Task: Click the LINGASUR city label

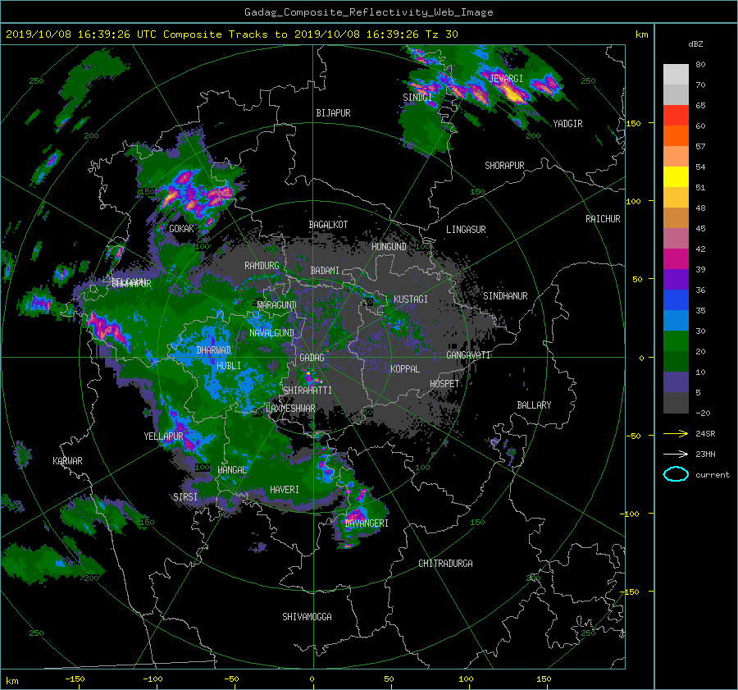Action: [x=466, y=230]
